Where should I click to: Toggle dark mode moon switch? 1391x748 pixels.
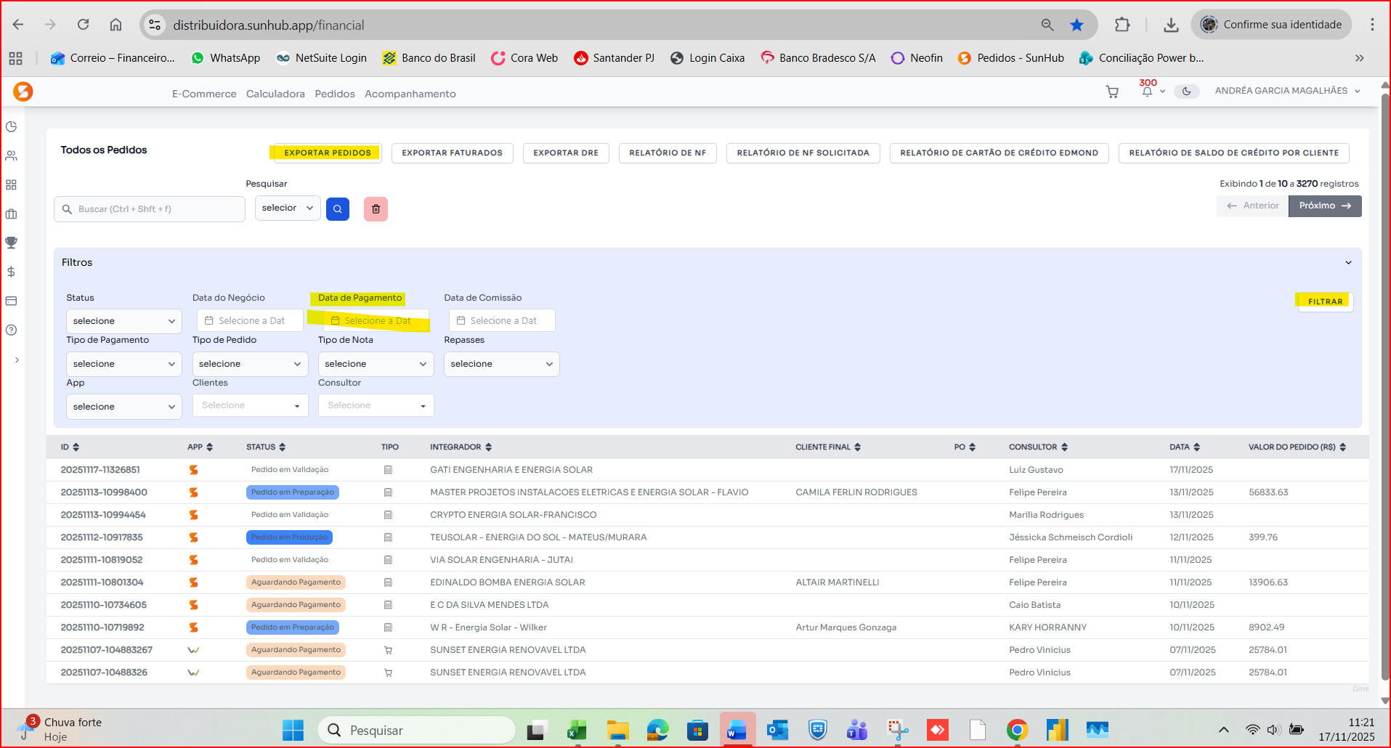pos(1186,92)
